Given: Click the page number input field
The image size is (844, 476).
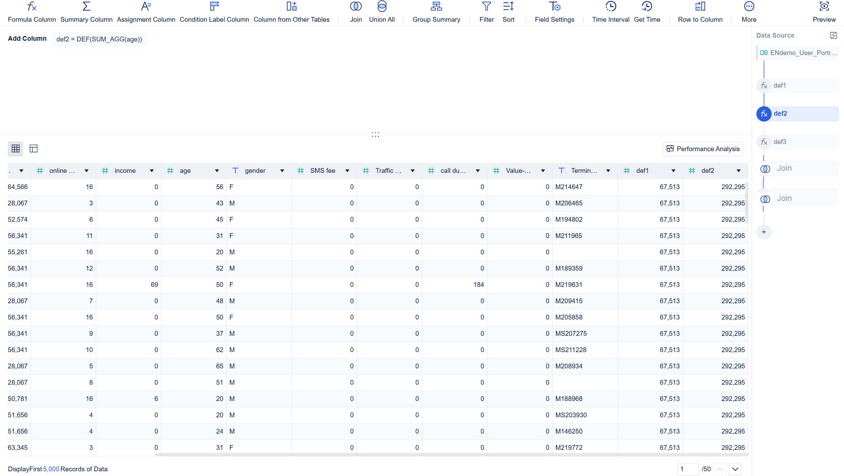Looking at the screenshot, I should pos(688,469).
